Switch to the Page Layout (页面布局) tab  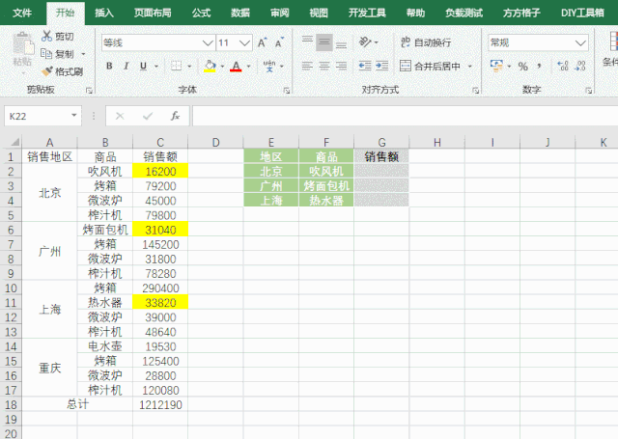pos(153,13)
